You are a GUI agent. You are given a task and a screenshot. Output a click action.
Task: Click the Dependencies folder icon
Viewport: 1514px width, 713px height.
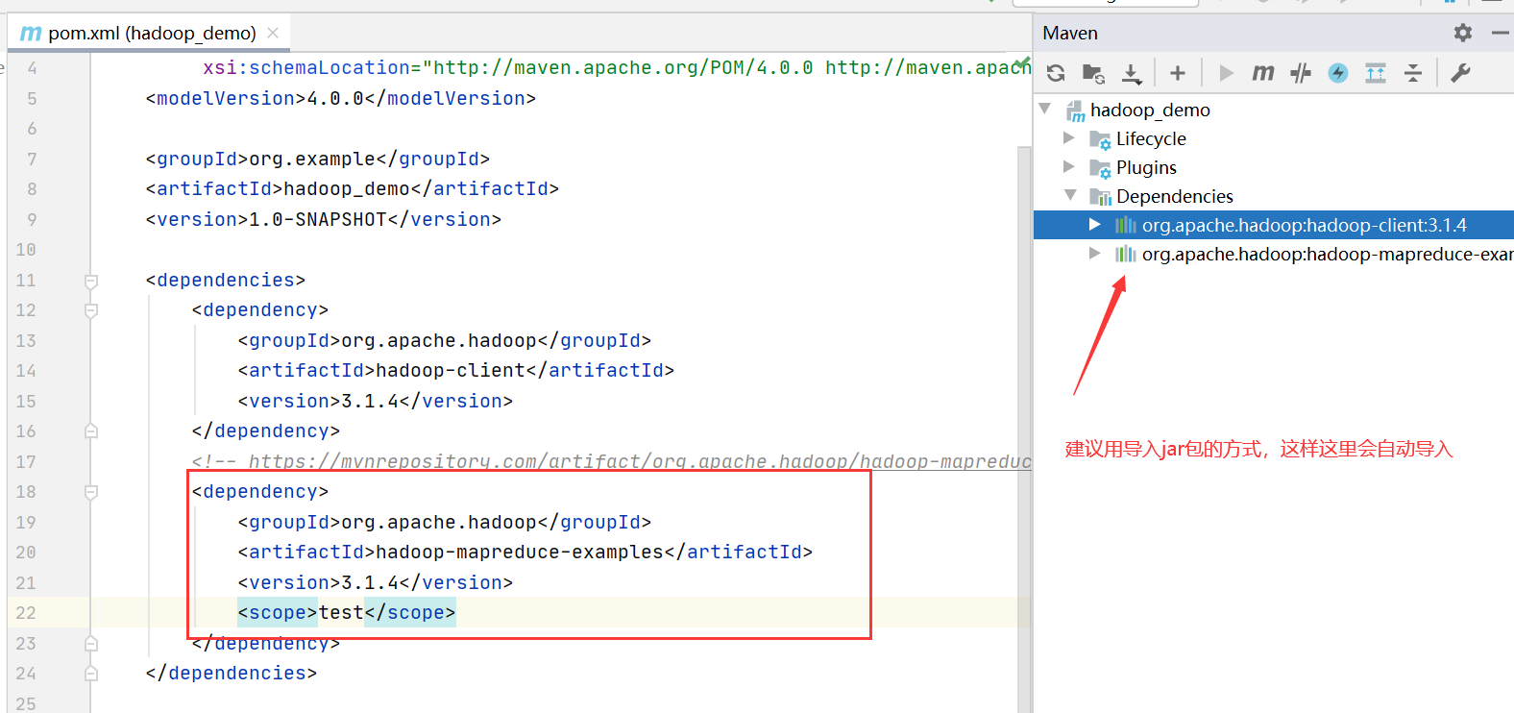point(1100,197)
